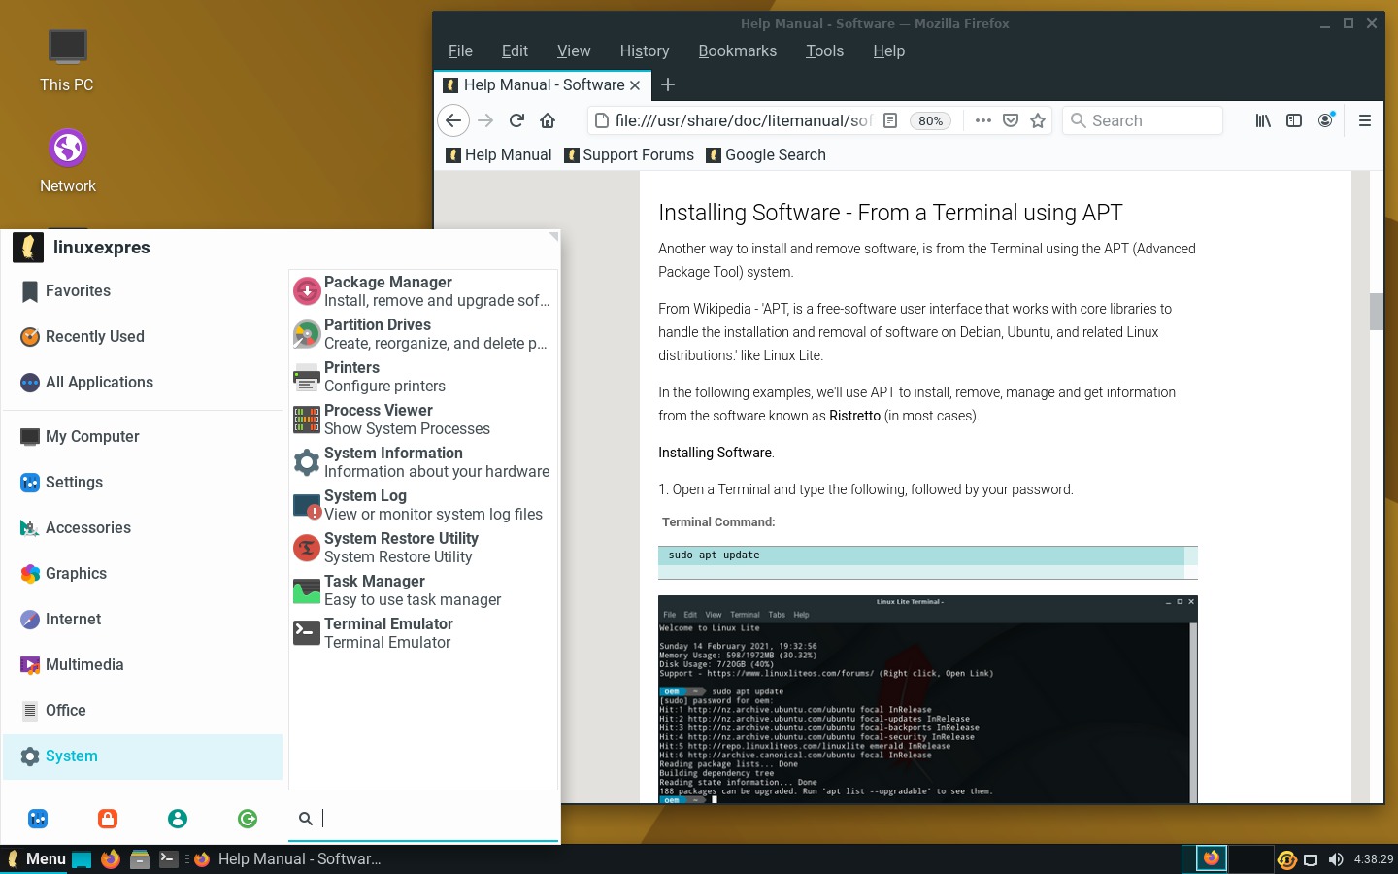Open Support Forums bookmark
Viewport: 1398px width, 874px height.
(x=629, y=154)
